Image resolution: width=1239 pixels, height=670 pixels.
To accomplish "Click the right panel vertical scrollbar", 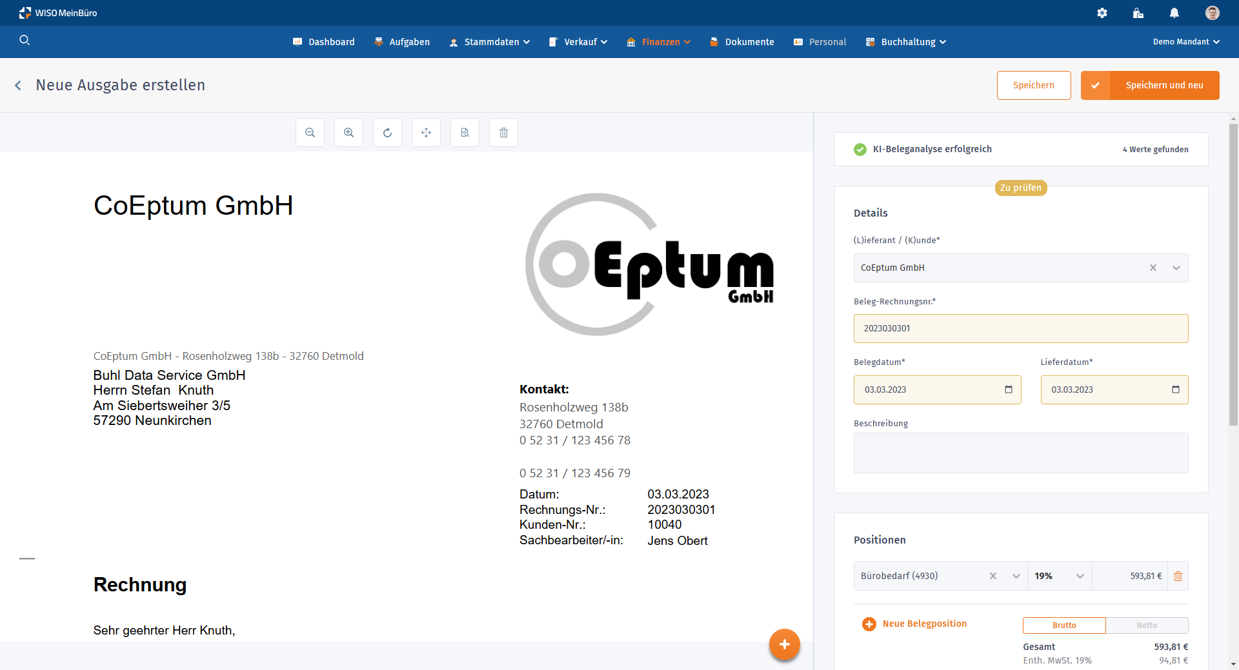I will 1233,274.
